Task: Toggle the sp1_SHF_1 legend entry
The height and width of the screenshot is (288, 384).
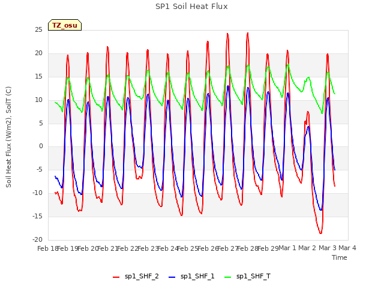Action: point(191,277)
